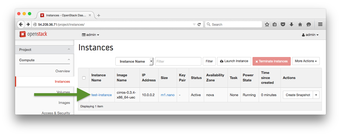Go to browser home icon
The image size is (341, 136).
pyautogui.click(x=300, y=24)
